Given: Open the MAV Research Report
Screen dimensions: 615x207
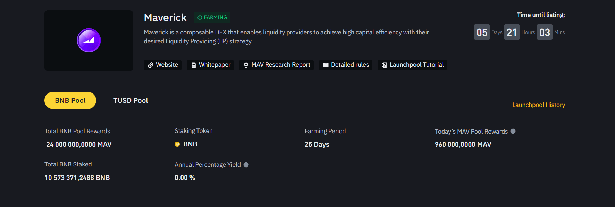Looking at the screenshot, I should point(277,65).
